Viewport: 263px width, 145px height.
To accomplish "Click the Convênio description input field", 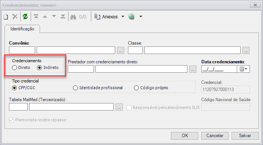I will click(76, 50).
